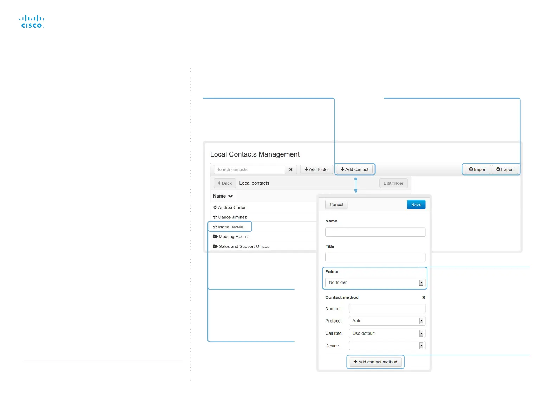The image size is (557, 419).
Task: Open Sales and Support Offices folder
Action: coord(244,247)
